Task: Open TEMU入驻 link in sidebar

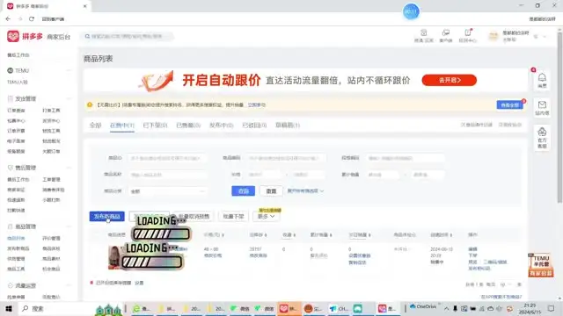Action: 18,82
